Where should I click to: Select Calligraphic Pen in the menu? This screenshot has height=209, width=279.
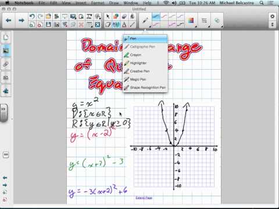click(x=145, y=46)
